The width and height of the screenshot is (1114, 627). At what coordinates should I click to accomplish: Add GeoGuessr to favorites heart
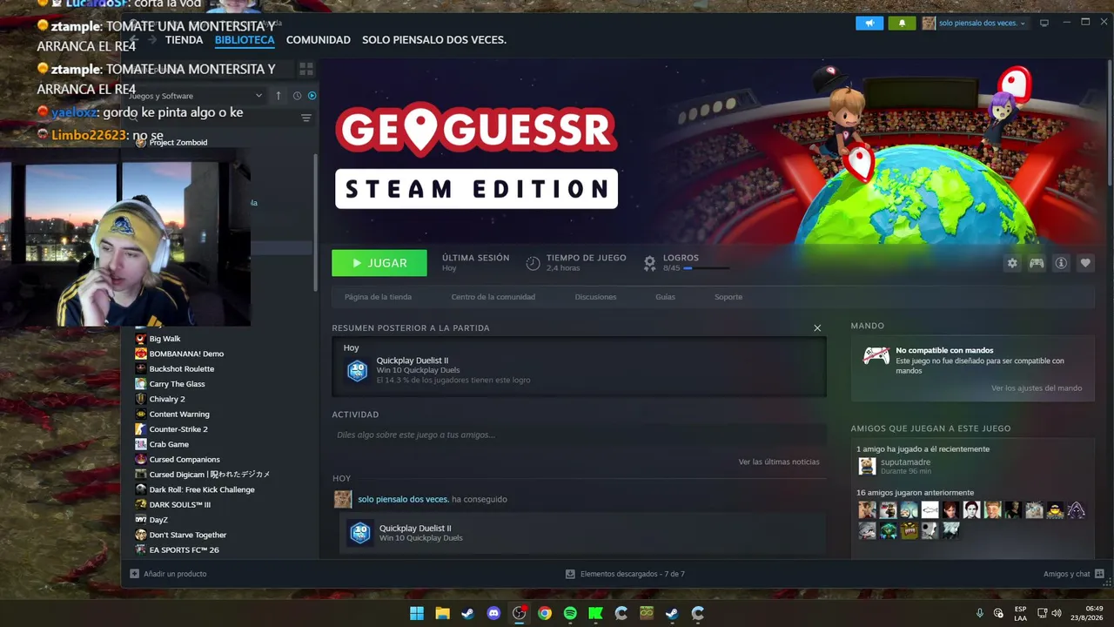(1085, 263)
